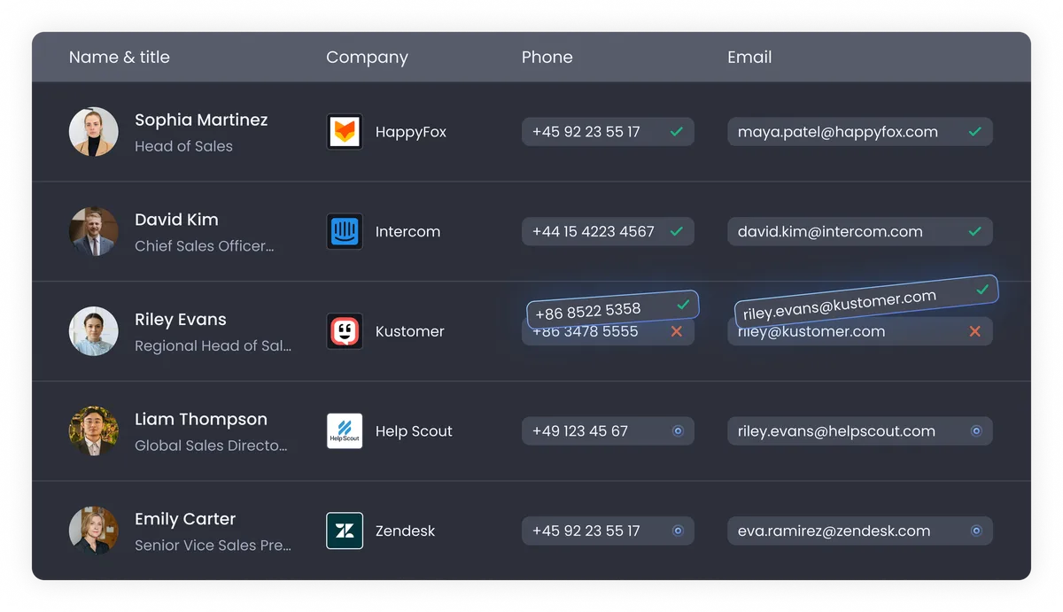The height and width of the screenshot is (612, 1063).
Task: Click the checkmark beside david.kim@intercom.com
Action: coord(974,231)
